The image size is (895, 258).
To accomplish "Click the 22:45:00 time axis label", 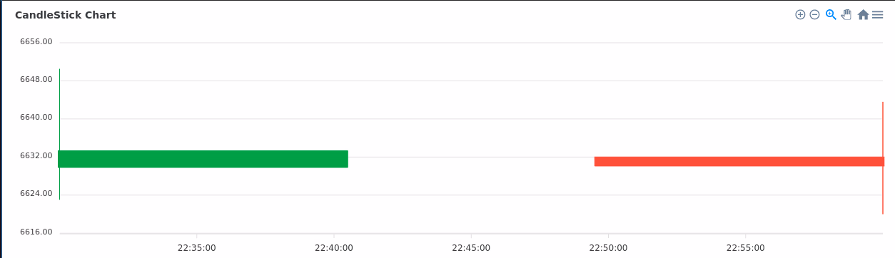I will [x=471, y=248].
